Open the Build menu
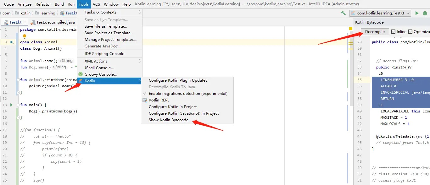This screenshot has height=185, width=430. pos(59,4)
